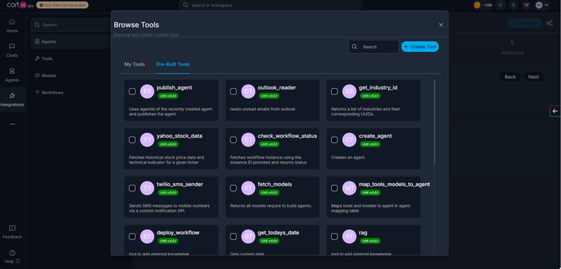The height and width of the screenshot is (269, 561).
Task: Check the rag tool checkbox
Action: pyautogui.click(x=334, y=237)
